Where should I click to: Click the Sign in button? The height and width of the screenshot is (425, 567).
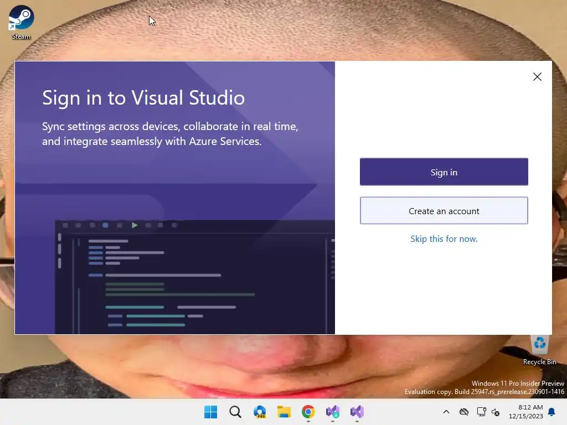pos(444,172)
